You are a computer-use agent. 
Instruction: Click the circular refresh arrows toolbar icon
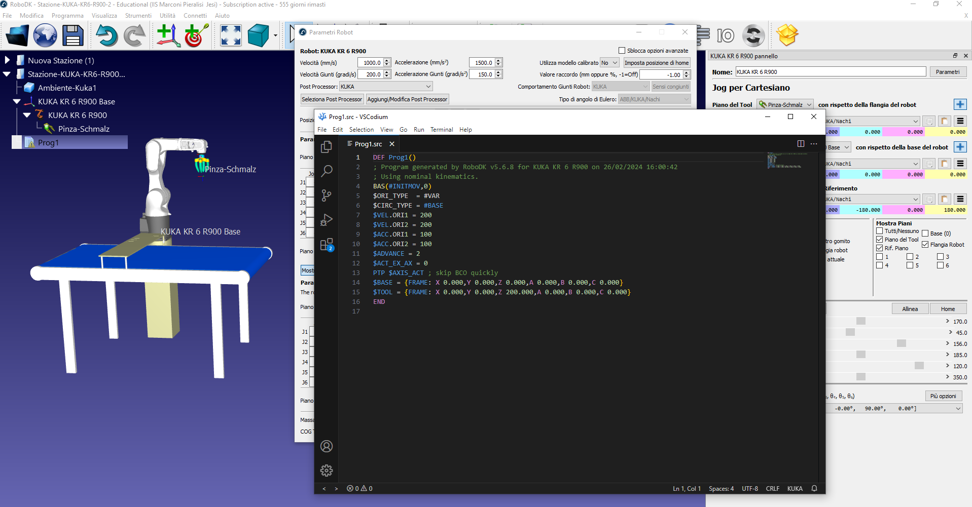click(x=753, y=35)
